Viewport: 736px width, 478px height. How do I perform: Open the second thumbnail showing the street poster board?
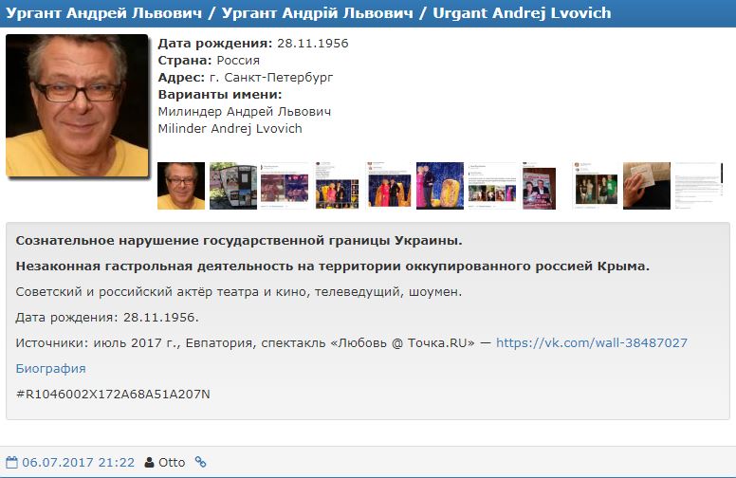[x=232, y=186]
